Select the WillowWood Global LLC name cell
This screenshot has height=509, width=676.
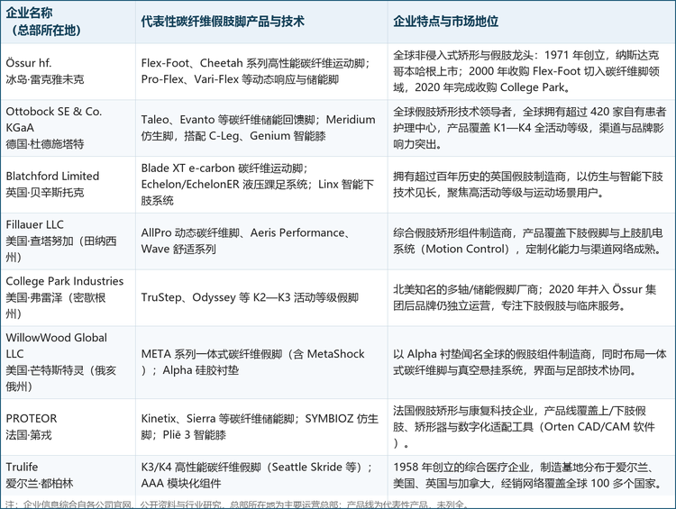click(69, 362)
